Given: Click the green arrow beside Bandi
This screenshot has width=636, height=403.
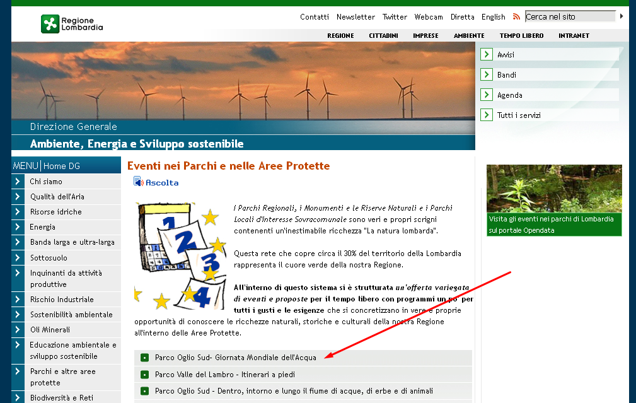Looking at the screenshot, I should [x=487, y=74].
